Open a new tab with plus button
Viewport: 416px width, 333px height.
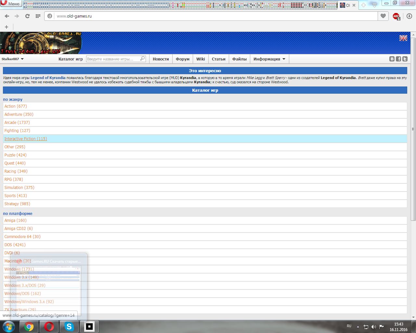[x=363, y=5]
